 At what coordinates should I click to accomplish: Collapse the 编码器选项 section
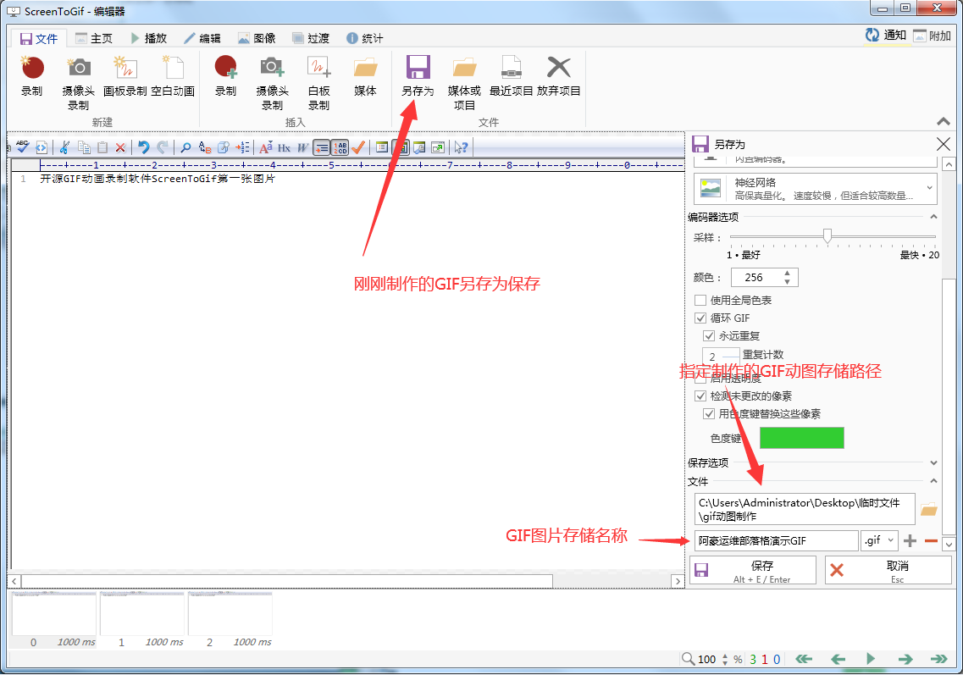click(x=933, y=218)
